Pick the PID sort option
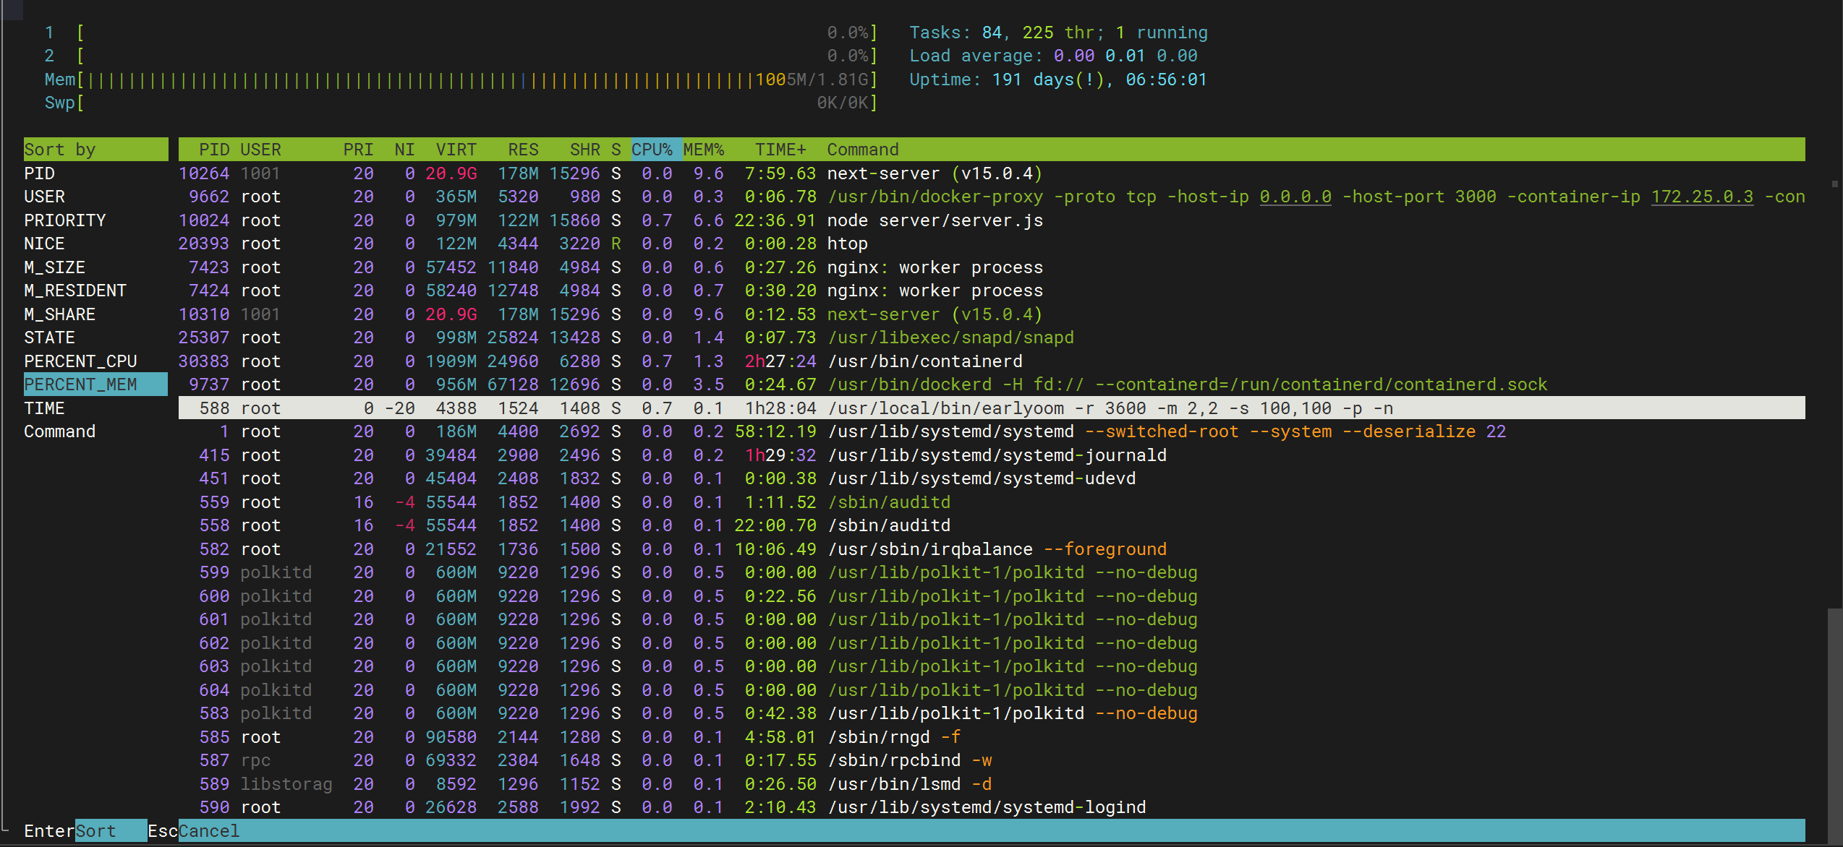The height and width of the screenshot is (847, 1843). coord(39,173)
